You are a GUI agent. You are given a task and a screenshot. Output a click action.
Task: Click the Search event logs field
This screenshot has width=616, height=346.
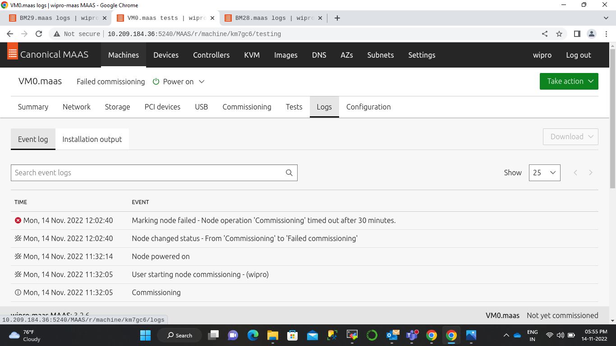pyautogui.click(x=154, y=173)
